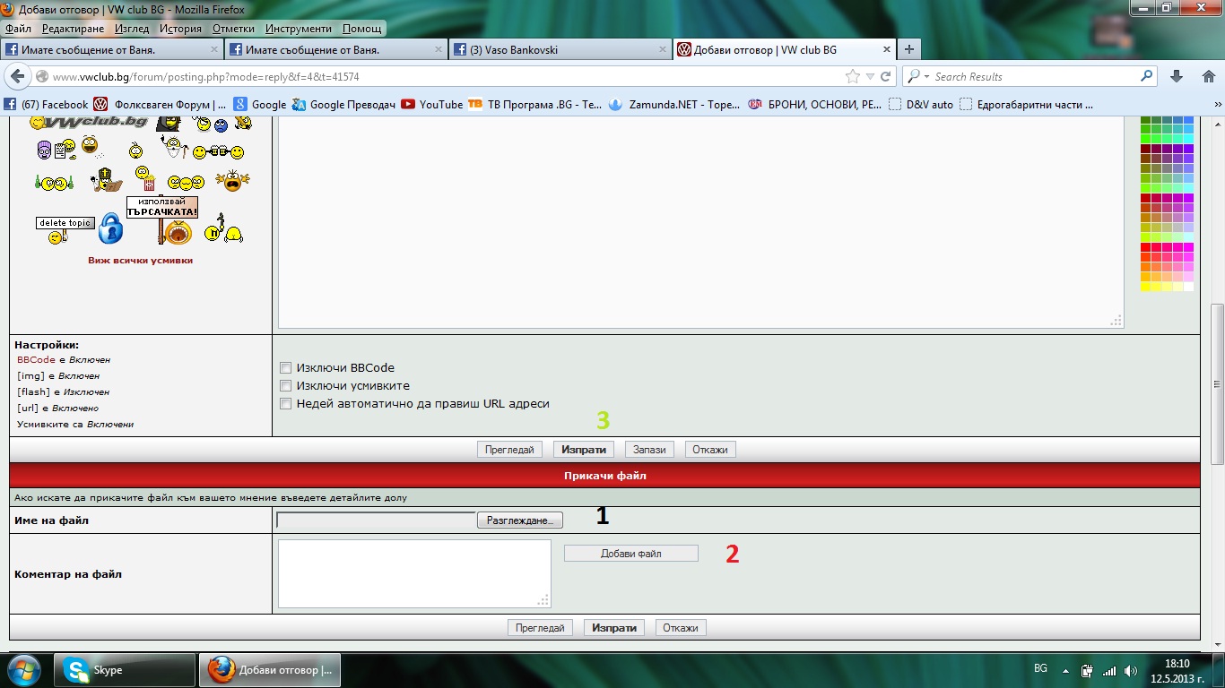Viewport: 1225px width, 688px height.
Task: Insert the blue padlock smiley
Action: (110, 228)
